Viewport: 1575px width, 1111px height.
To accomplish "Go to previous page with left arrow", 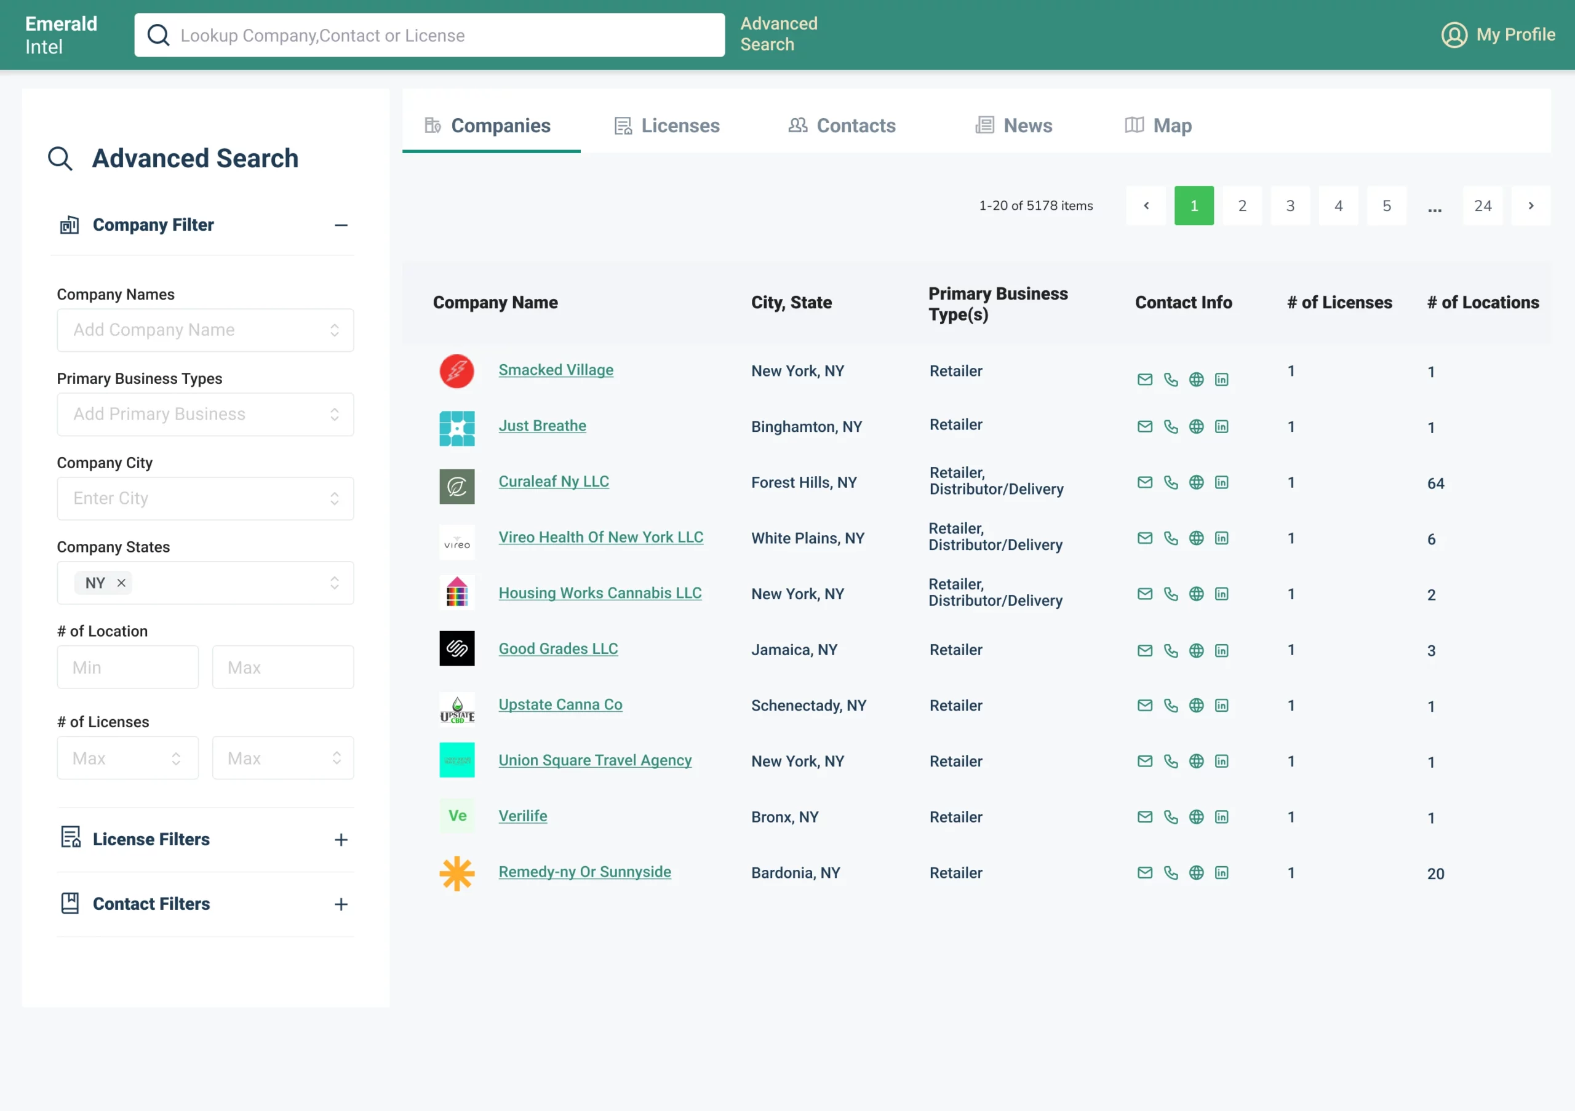I will (x=1146, y=205).
